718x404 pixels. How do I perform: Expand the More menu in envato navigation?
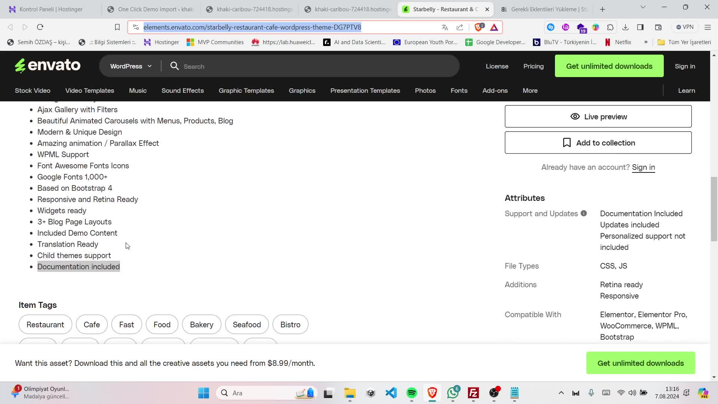point(530,91)
